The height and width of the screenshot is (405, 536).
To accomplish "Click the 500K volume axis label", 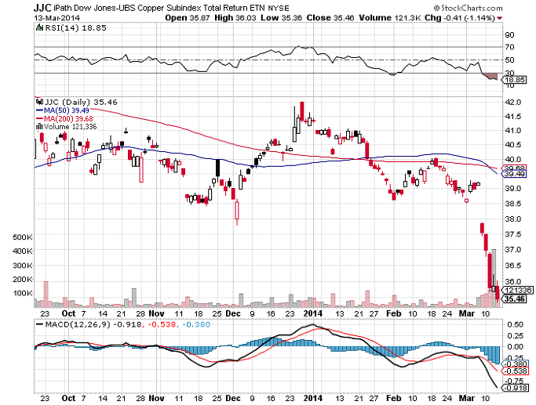I will (23, 237).
